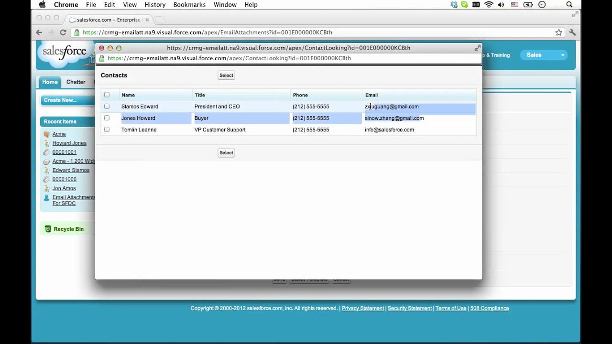Click the email info@salesforce.com

[389, 129]
